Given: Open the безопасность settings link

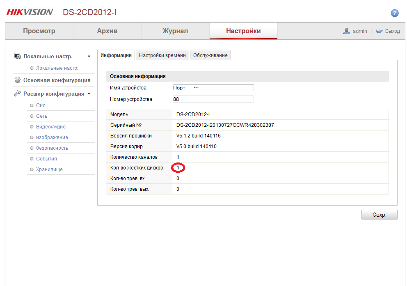Looking at the screenshot, I should (x=52, y=148).
